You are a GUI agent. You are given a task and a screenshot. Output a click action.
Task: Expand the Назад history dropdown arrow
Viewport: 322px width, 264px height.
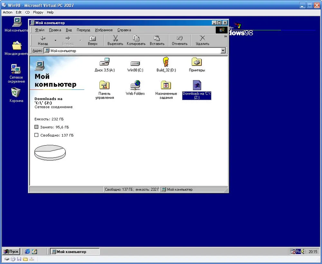[55, 40]
